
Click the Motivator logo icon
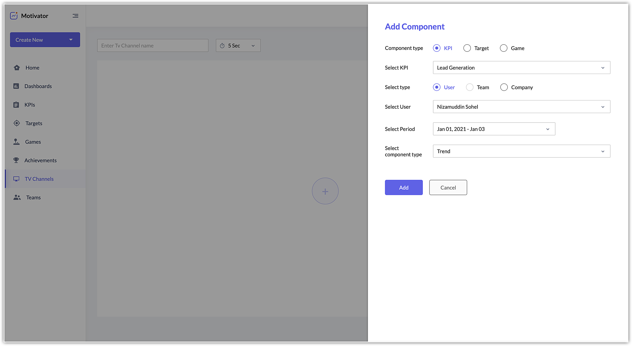coord(14,16)
